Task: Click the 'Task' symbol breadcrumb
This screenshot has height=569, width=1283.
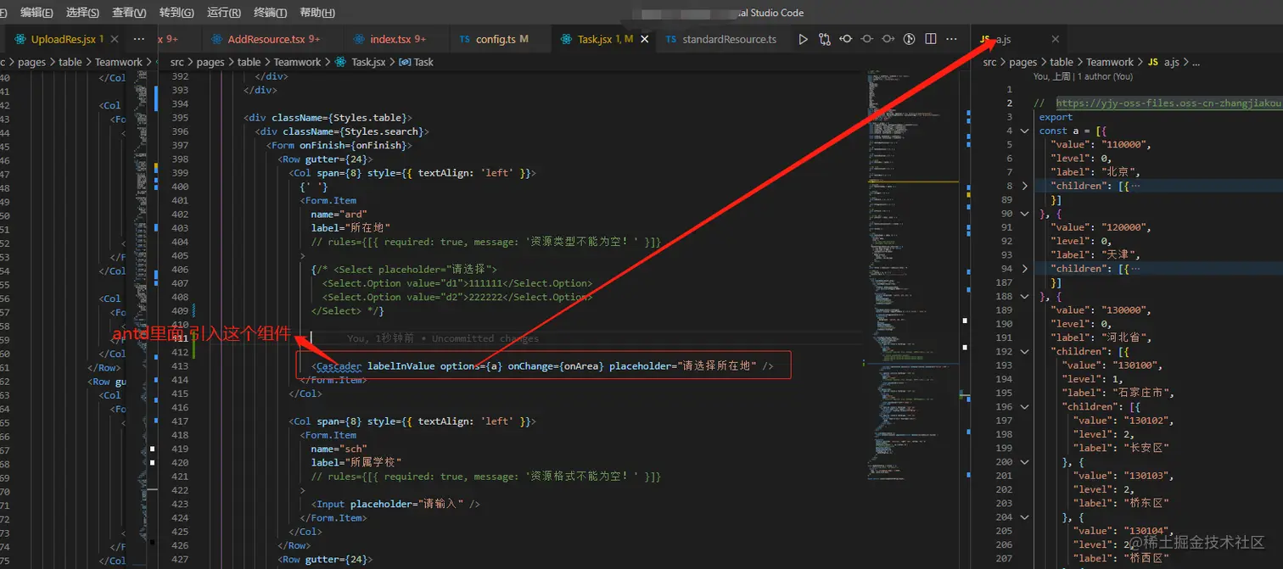Action: point(423,62)
